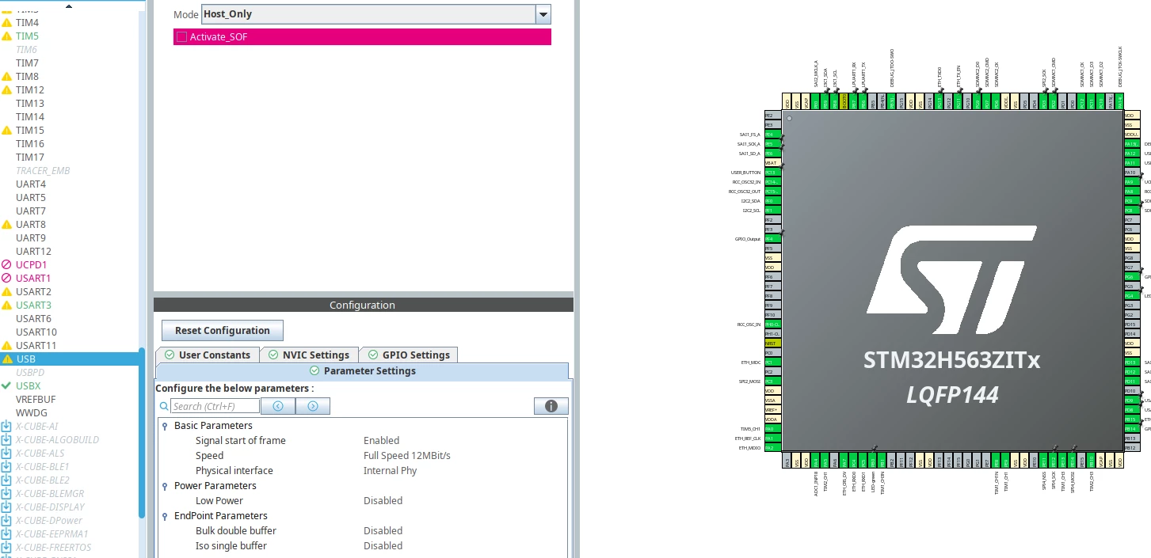This screenshot has height=558, width=1151.
Task: Collapse the Power Parameters group
Action: (165, 486)
